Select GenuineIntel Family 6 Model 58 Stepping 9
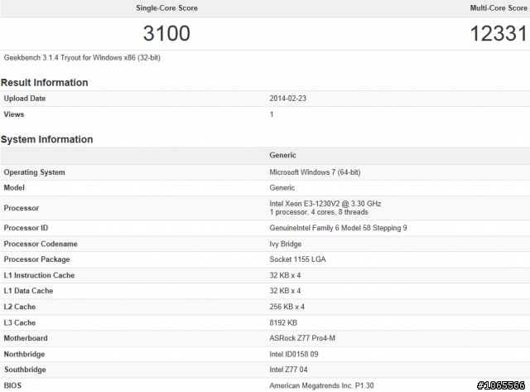Image resolution: width=530 pixels, height=392 pixels. (338, 228)
